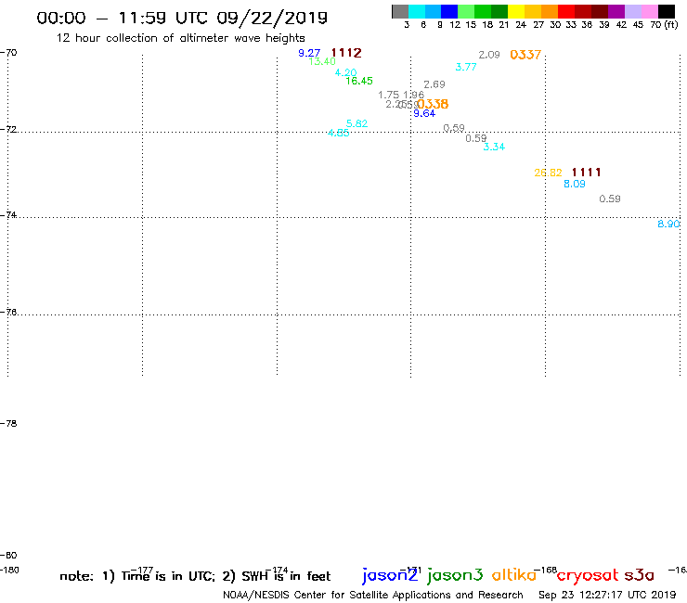Click the subtitle '12 hour collection of altimeter wave heights'
The image size is (687, 603).
coord(180,38)
